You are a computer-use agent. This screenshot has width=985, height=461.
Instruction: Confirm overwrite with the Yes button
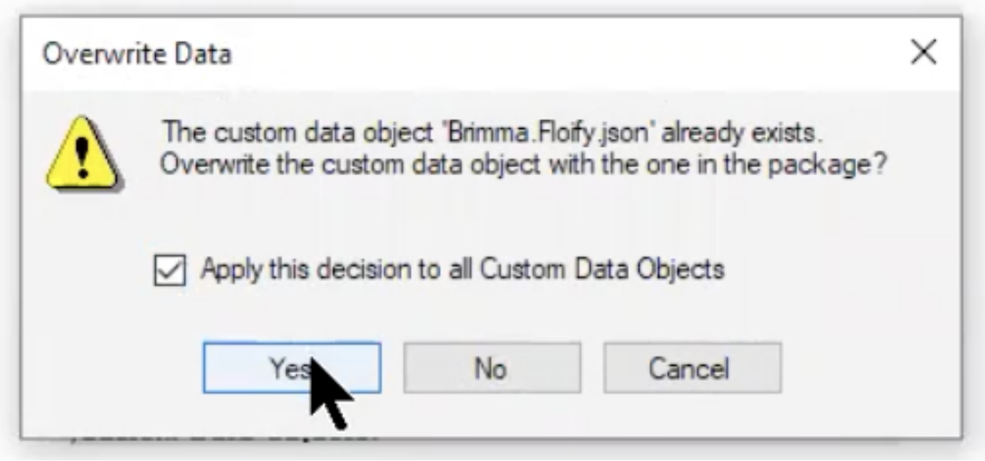[292, 368]
